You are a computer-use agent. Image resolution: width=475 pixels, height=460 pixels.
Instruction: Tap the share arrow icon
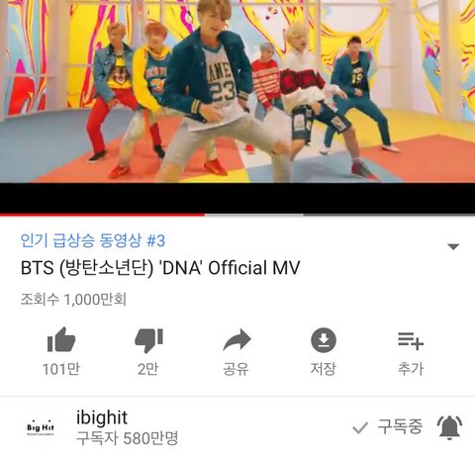237,339
